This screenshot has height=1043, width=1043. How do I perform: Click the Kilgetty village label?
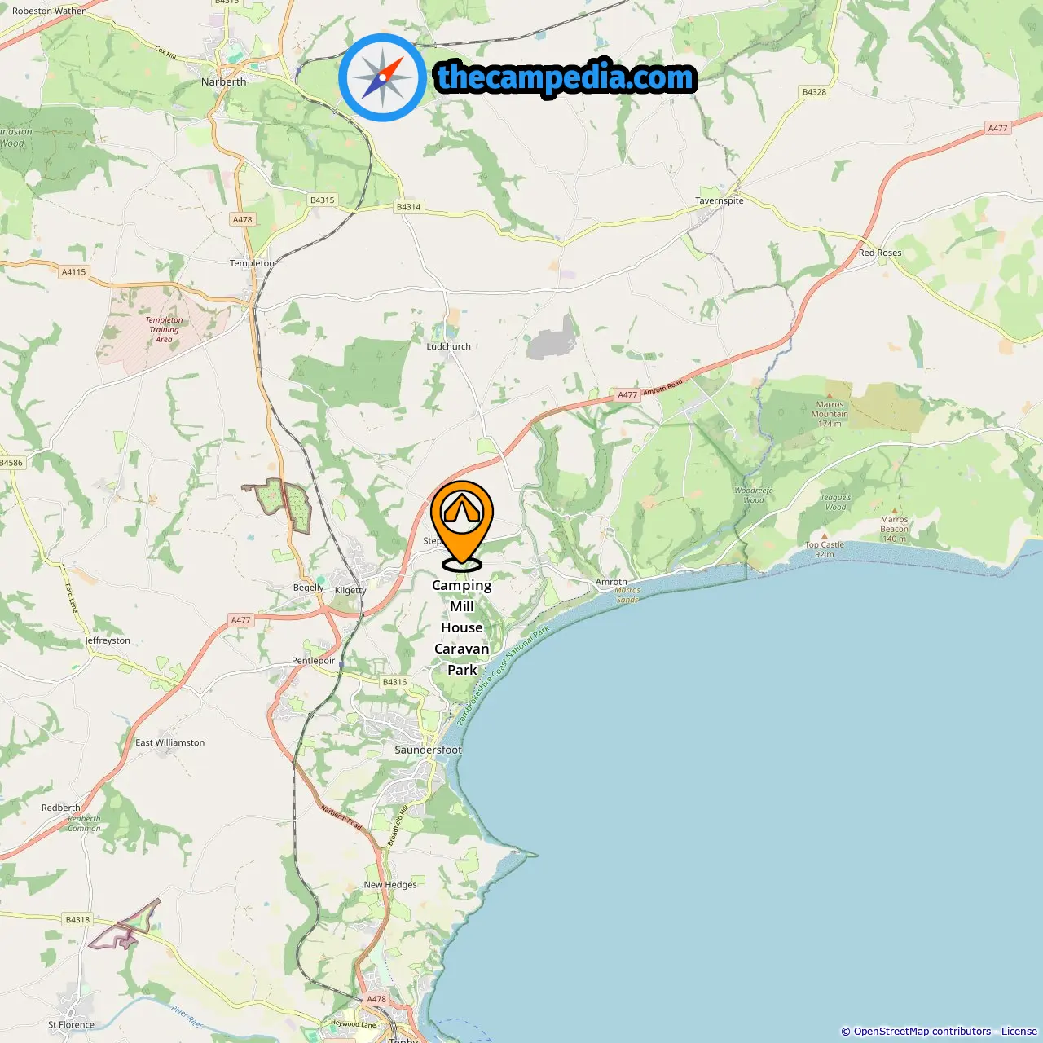pos(350,590)
